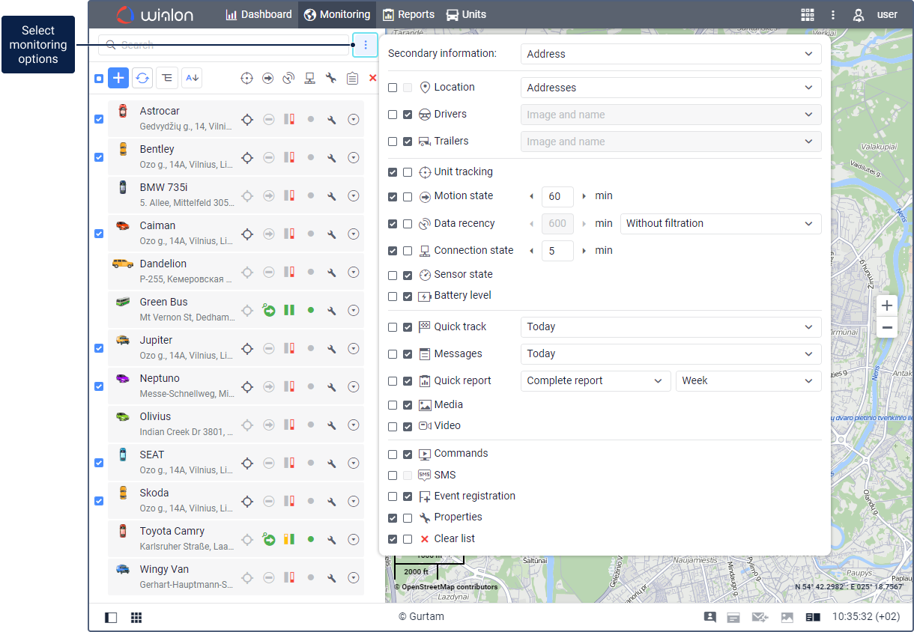Open the Data recency filtration dropdown
The image size is (914, 632).
click(720, 223)
